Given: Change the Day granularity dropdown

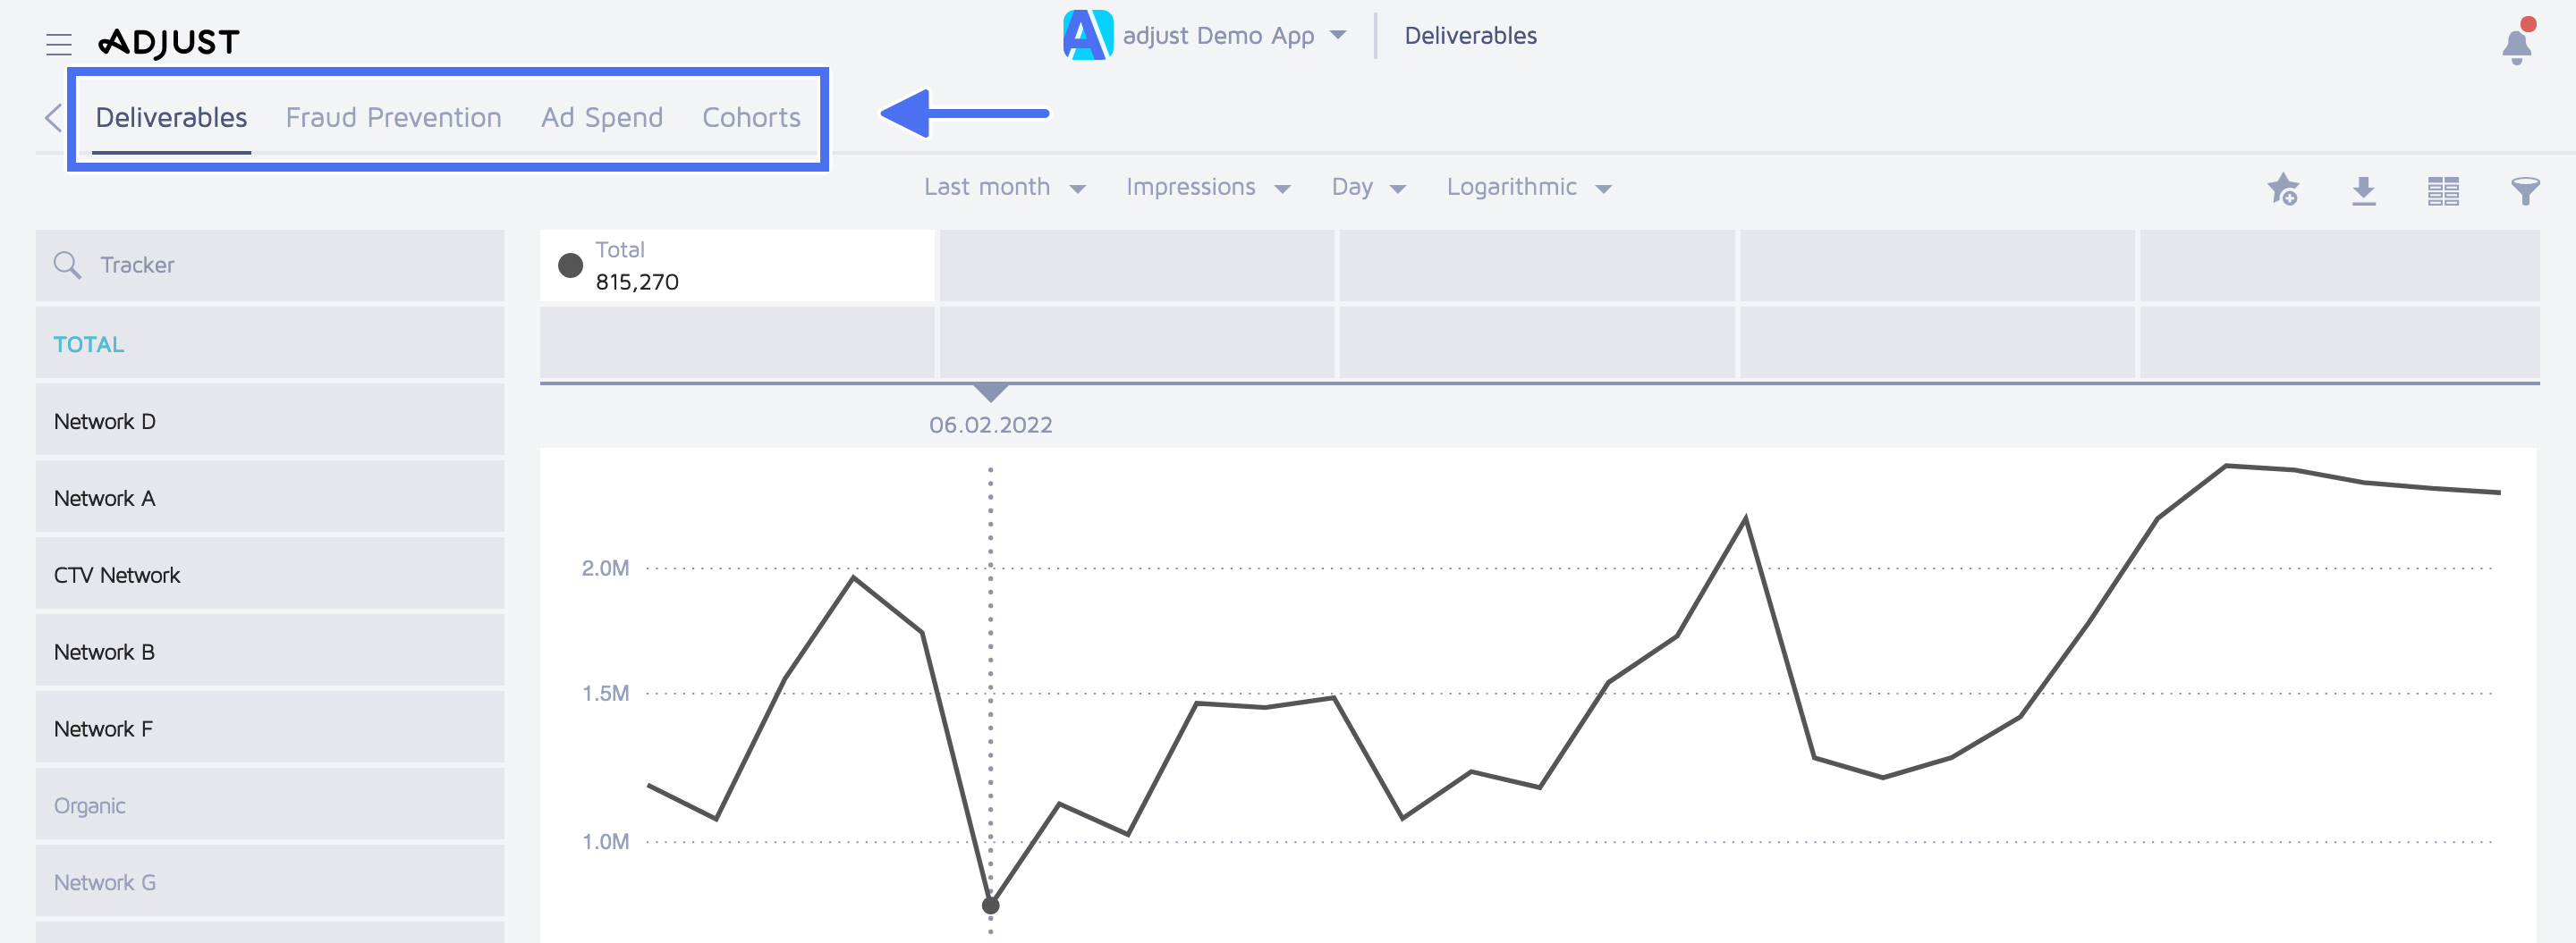Looking at the screenshot, I should coord(1369,187).
